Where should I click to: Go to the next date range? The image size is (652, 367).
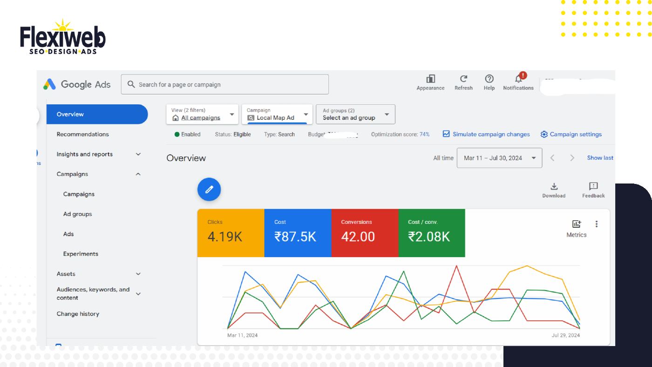572,158
